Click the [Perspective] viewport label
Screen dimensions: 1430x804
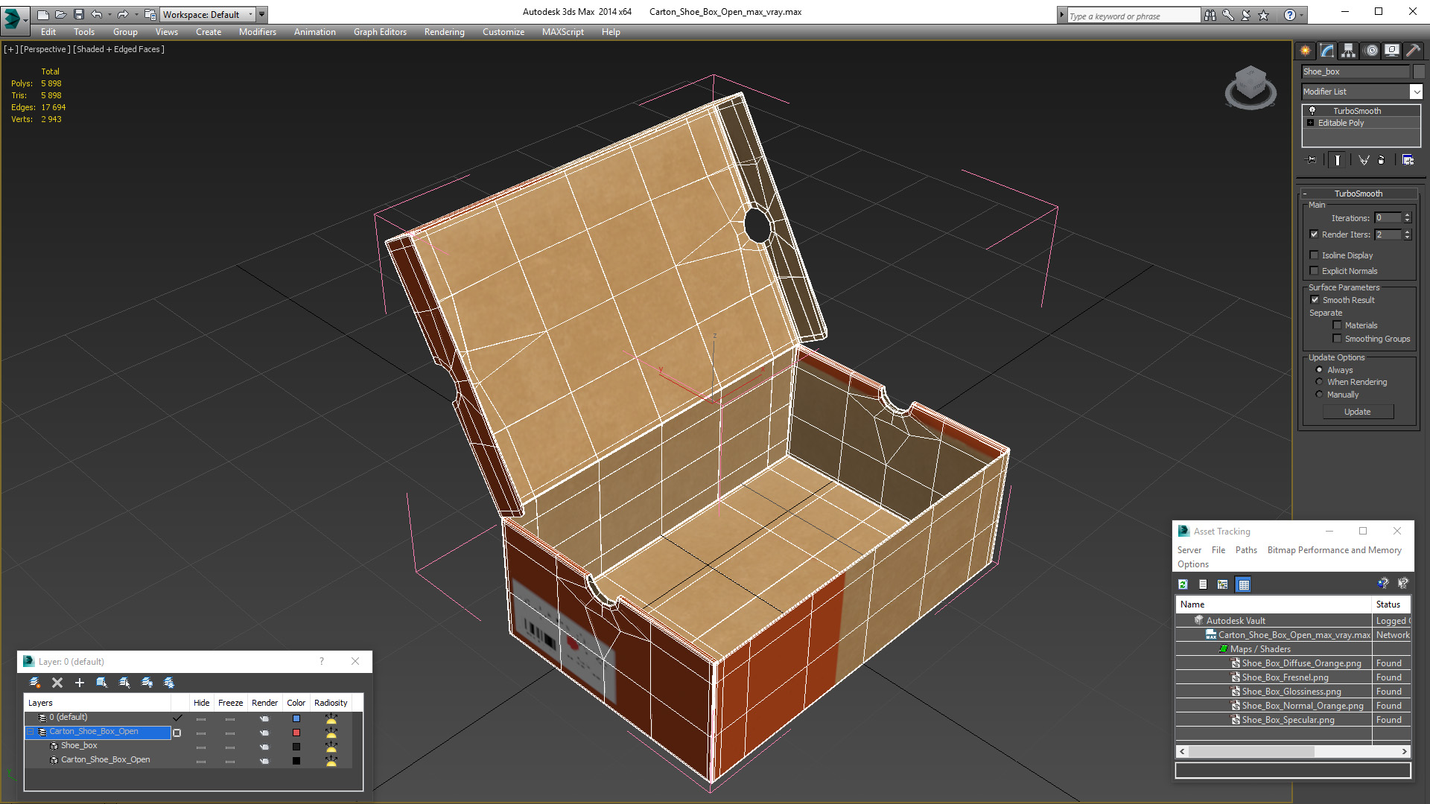click(x=45, y=49)
